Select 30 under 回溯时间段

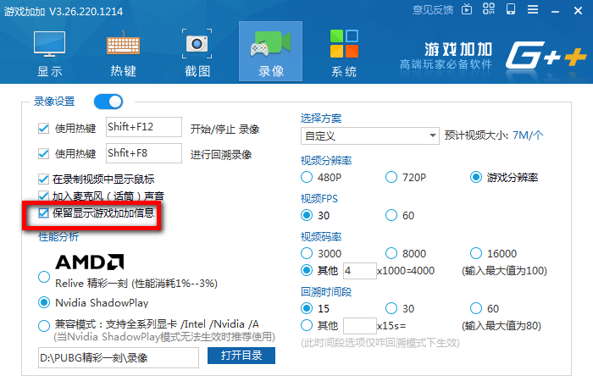[x=391, y=308]
